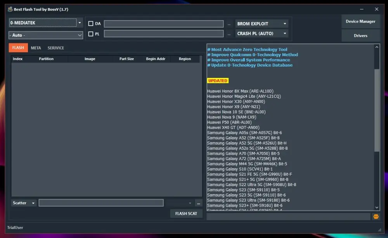Click the Begin Addr column header

tap(156, 59)
